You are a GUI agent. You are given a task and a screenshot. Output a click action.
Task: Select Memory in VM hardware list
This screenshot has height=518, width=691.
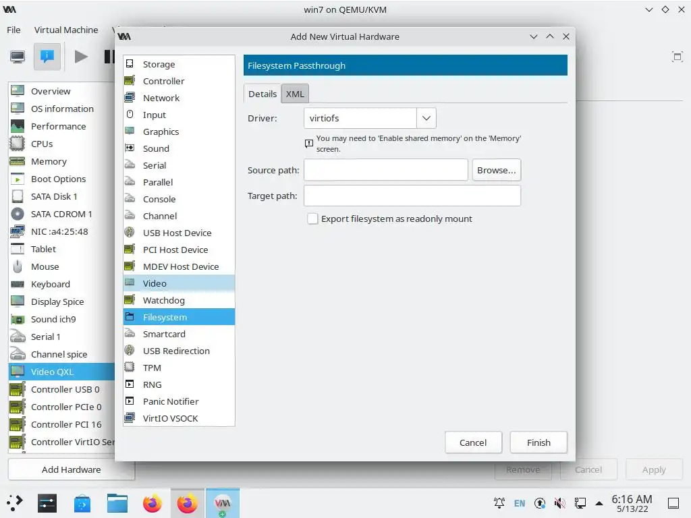pos(61,161)
